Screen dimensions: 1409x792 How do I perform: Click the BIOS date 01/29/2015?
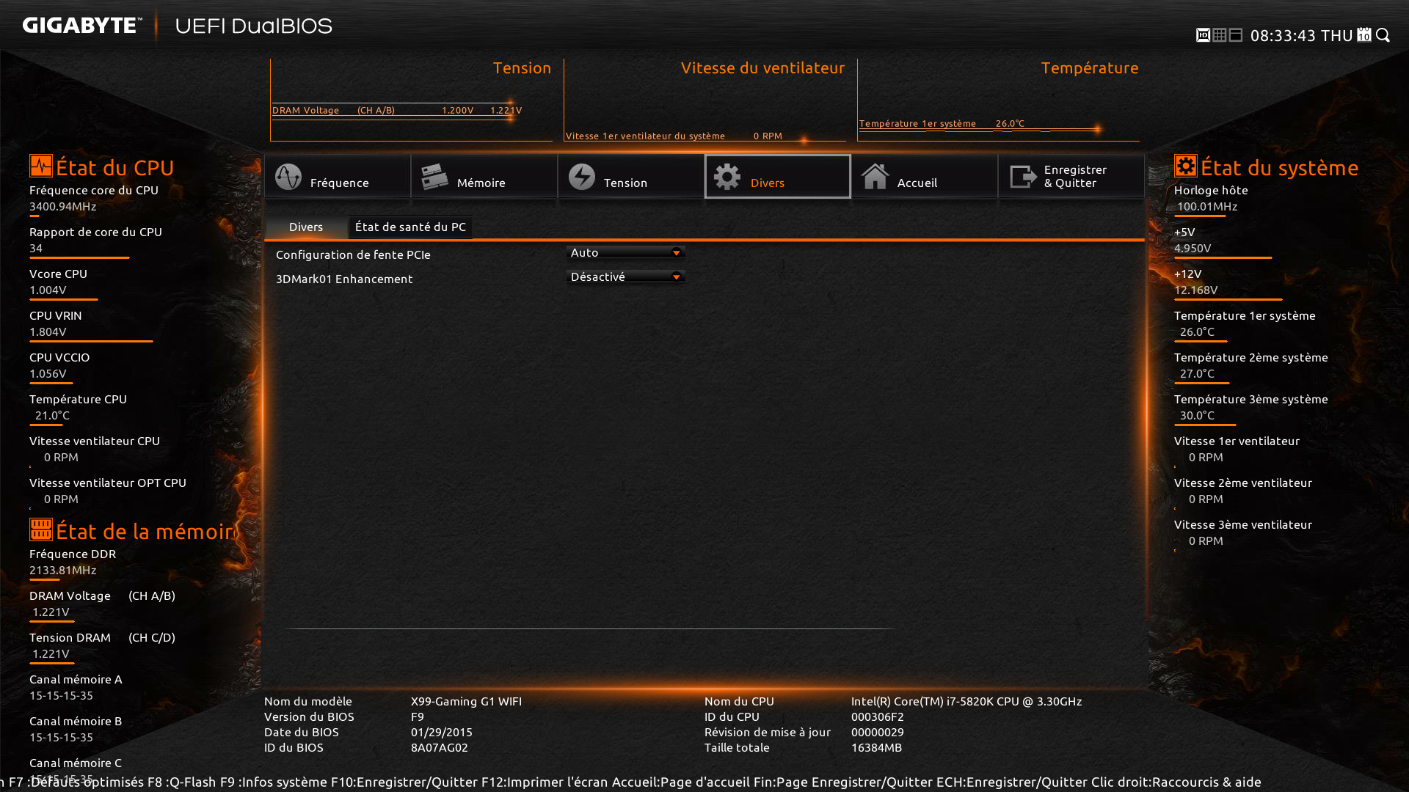pos(442,732)
